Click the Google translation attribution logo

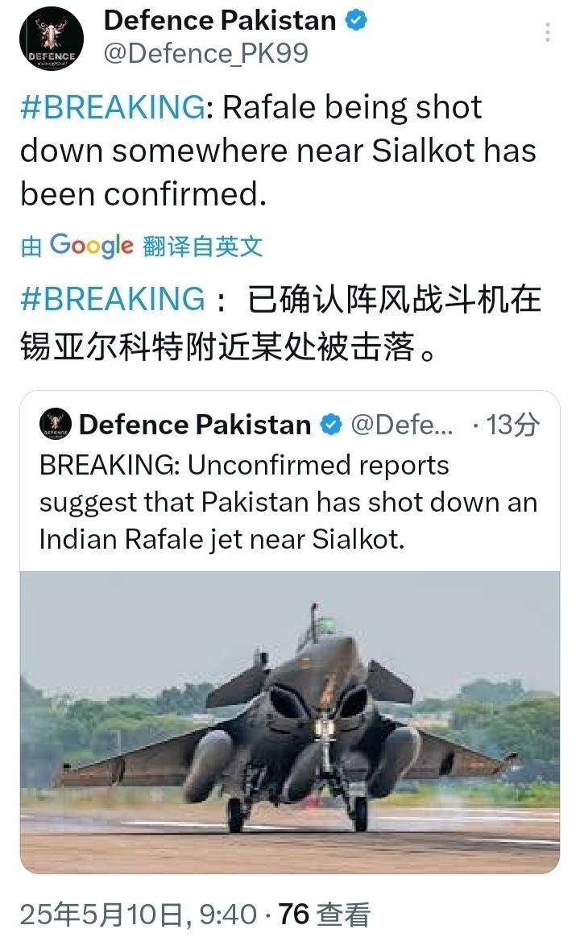91,246
